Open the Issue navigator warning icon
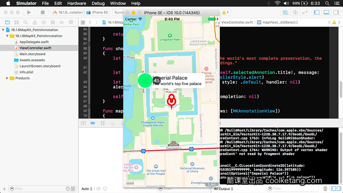Screen dimensions: 343x193 pyautogui.click(x=34, y=22)
